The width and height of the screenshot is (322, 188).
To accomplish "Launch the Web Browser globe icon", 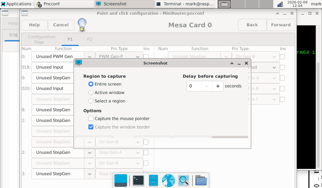I will click(x=168, y=180).
